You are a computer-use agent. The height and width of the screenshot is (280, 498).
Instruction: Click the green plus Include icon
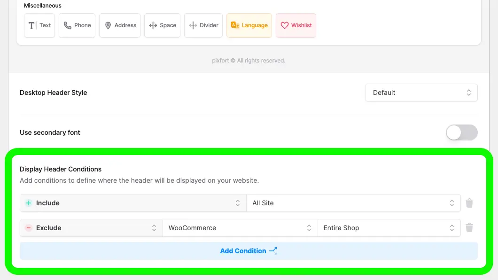coord(29,203)
